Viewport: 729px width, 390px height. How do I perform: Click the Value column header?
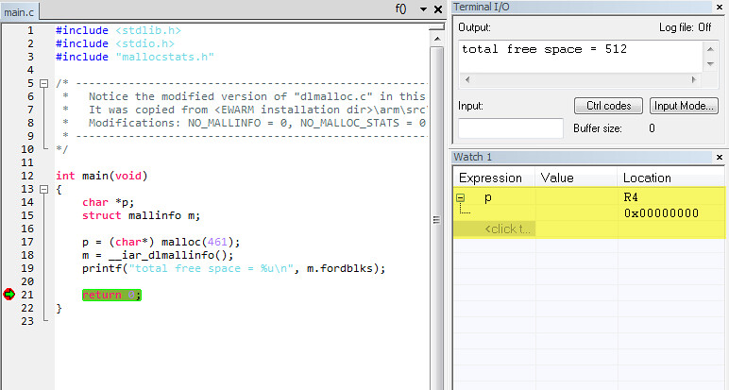click(577, 178)
